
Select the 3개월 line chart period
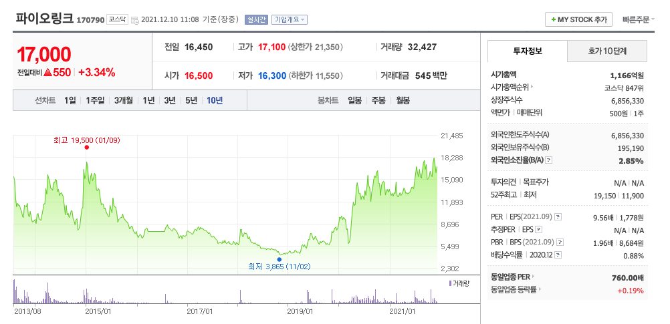click(x=123, y=101)
